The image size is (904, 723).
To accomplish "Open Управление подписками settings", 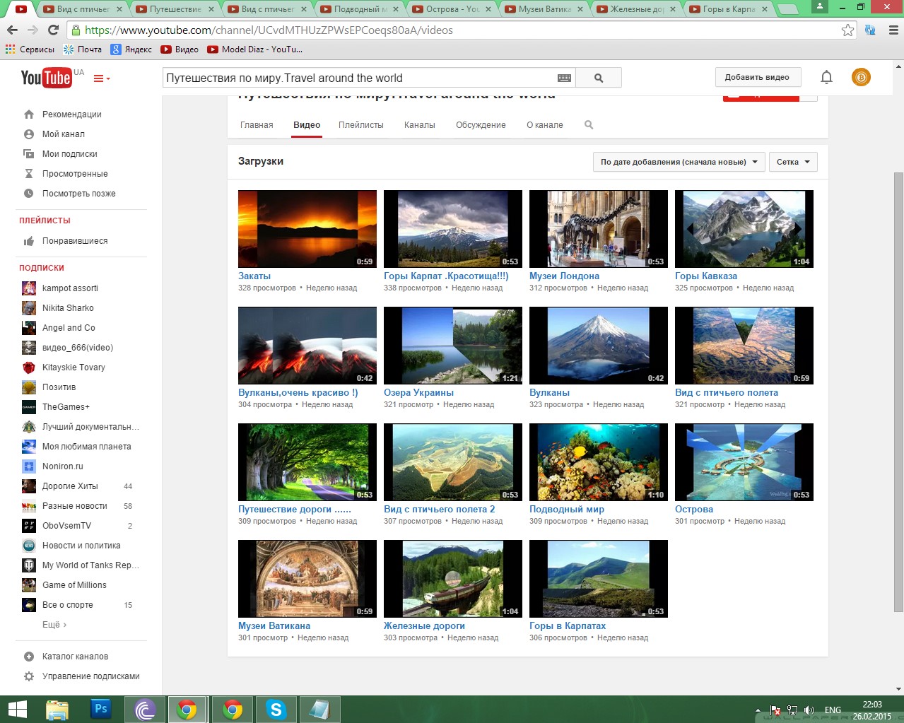I will (90, 676).
